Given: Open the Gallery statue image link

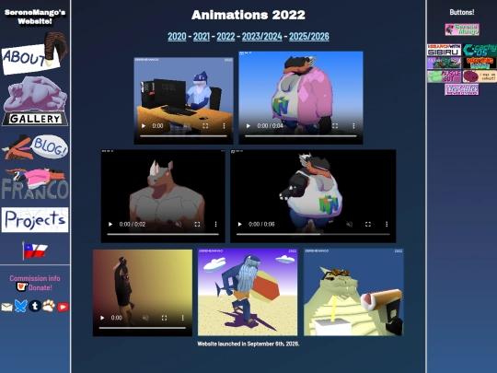Looking at the screenshot, I should tap(35, 101).
